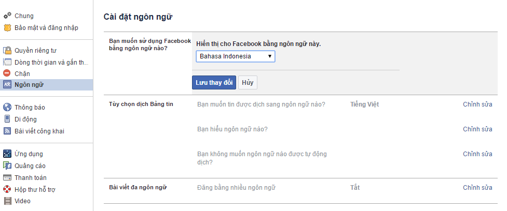507x211 pixels.
Task: Click the Hủy button
Action: click(248, 82)
